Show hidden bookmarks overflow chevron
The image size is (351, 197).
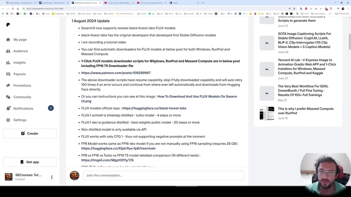330,14
